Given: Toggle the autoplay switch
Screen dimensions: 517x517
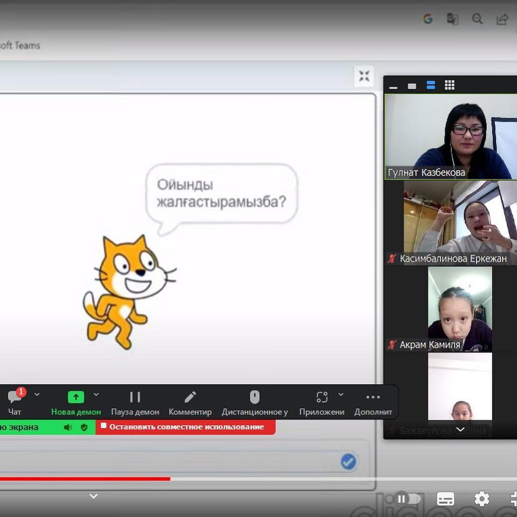Looking at the screenshot, I should click(x=408, y=499).
